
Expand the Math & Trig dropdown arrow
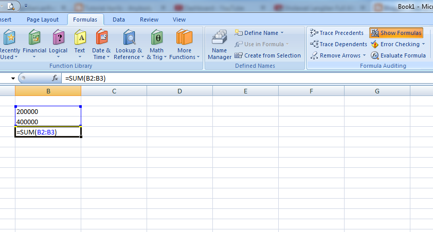165,57
